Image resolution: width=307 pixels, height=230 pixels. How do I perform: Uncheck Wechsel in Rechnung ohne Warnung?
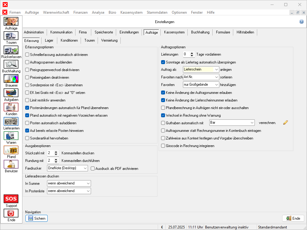tap(163, 115)
